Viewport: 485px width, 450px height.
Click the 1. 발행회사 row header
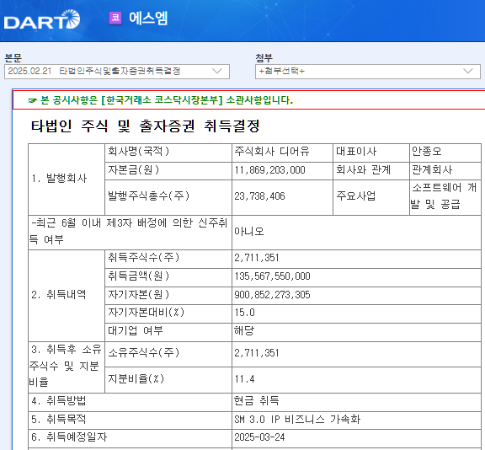point(67,179)
